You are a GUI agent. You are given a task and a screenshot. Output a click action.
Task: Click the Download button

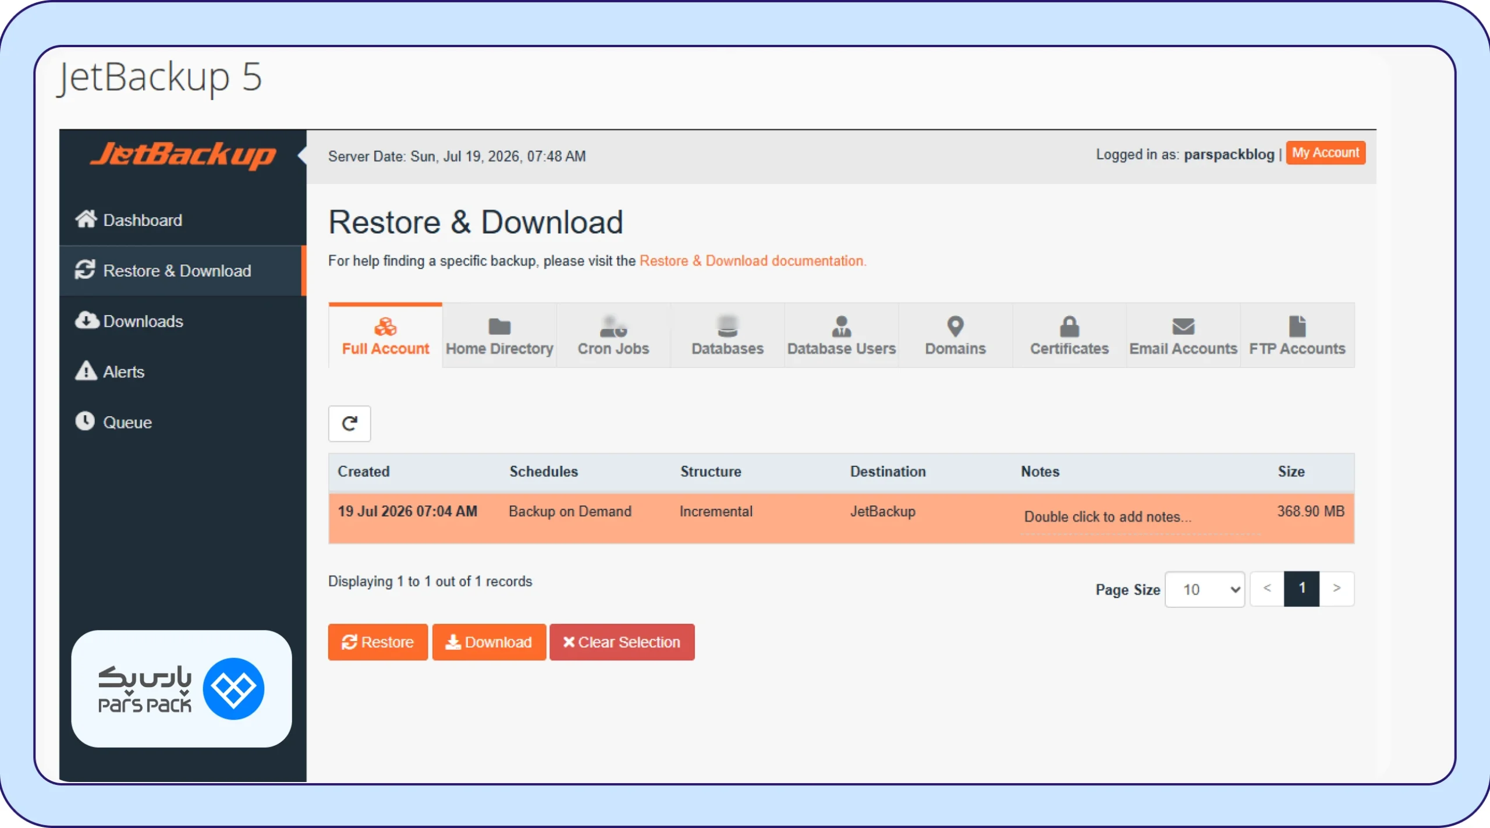point(489,642)
